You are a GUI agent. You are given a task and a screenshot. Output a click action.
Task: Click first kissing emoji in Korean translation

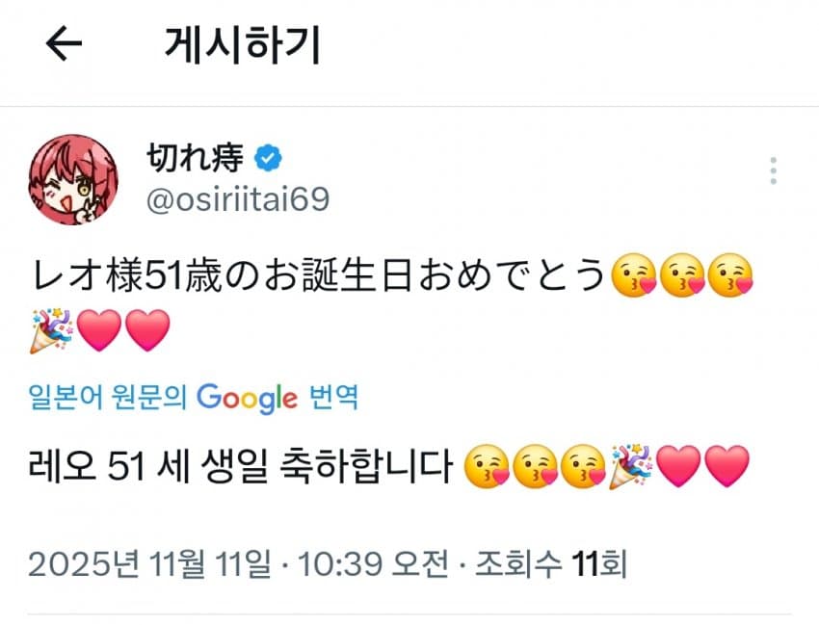click(485, 470)
